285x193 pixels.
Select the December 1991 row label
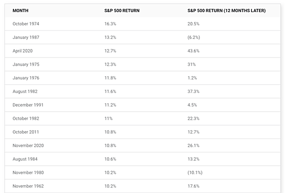(x=28, y=105)
